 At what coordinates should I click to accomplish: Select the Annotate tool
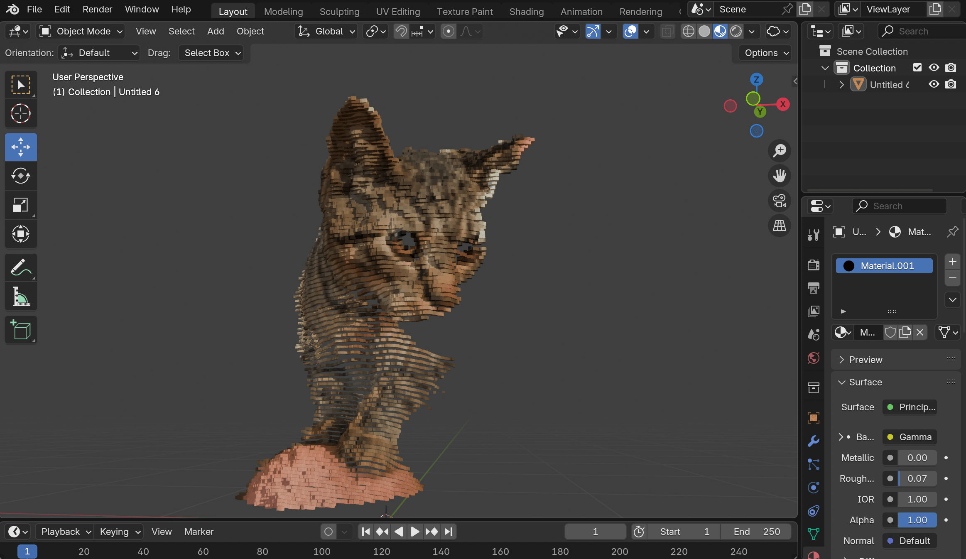(x=21, y=267)
